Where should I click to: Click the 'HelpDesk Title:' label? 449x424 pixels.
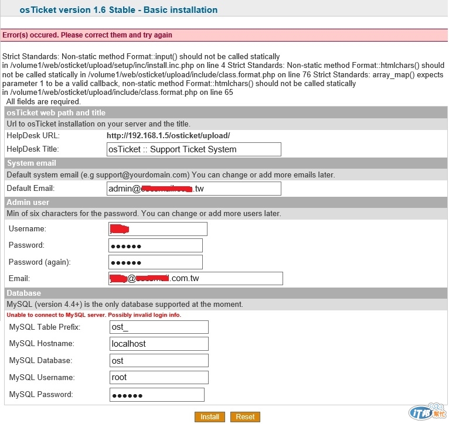coord(33,149)
